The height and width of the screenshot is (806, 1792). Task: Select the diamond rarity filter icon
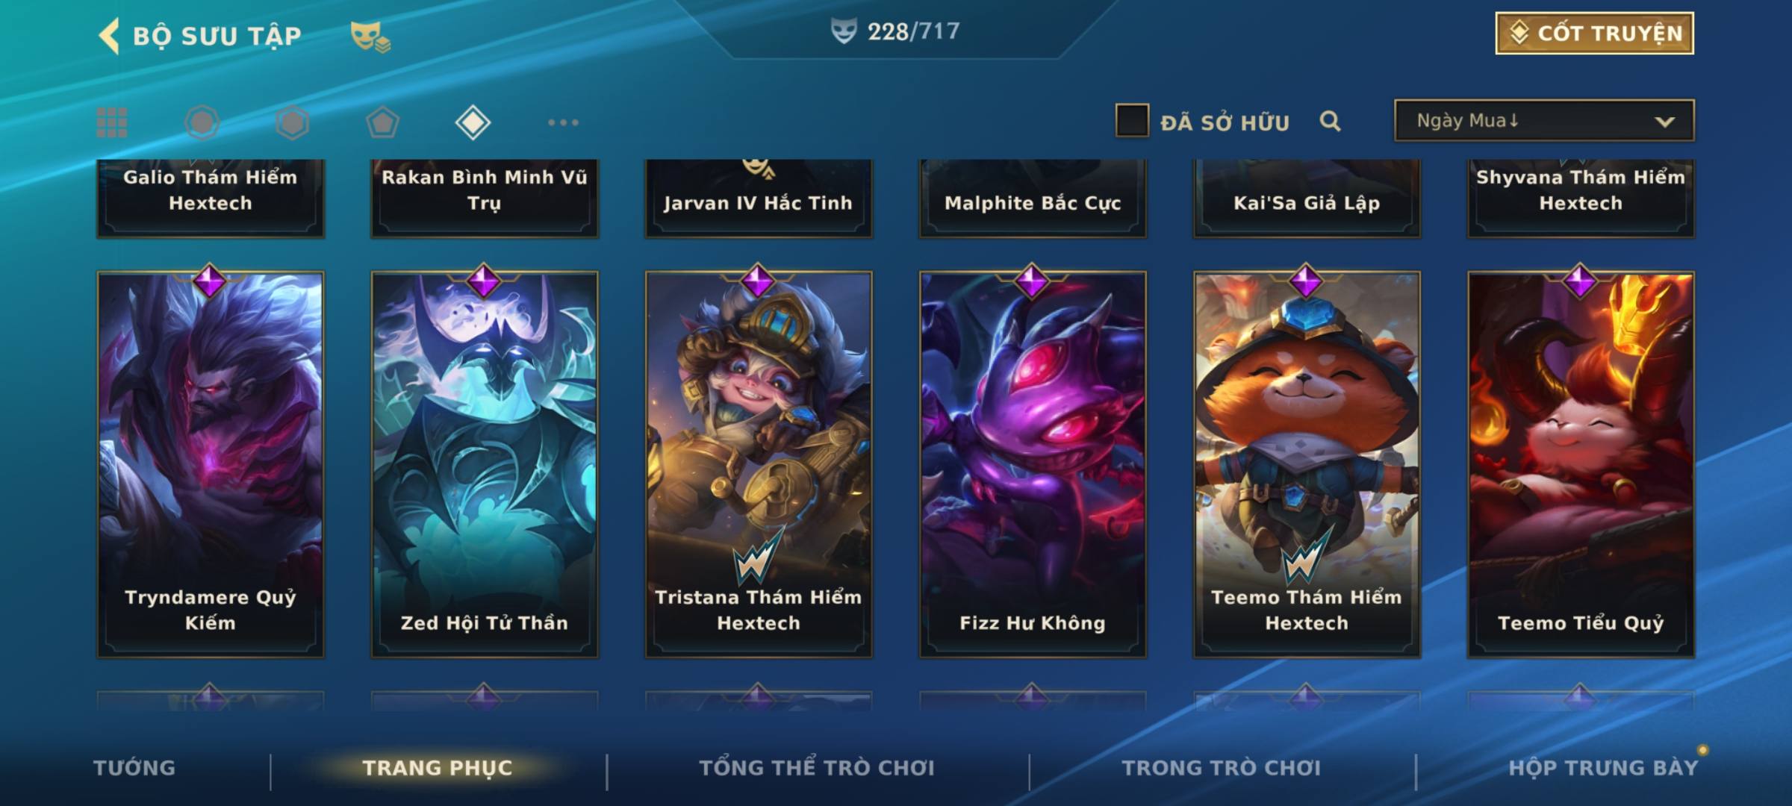click(x=473, y=122)
